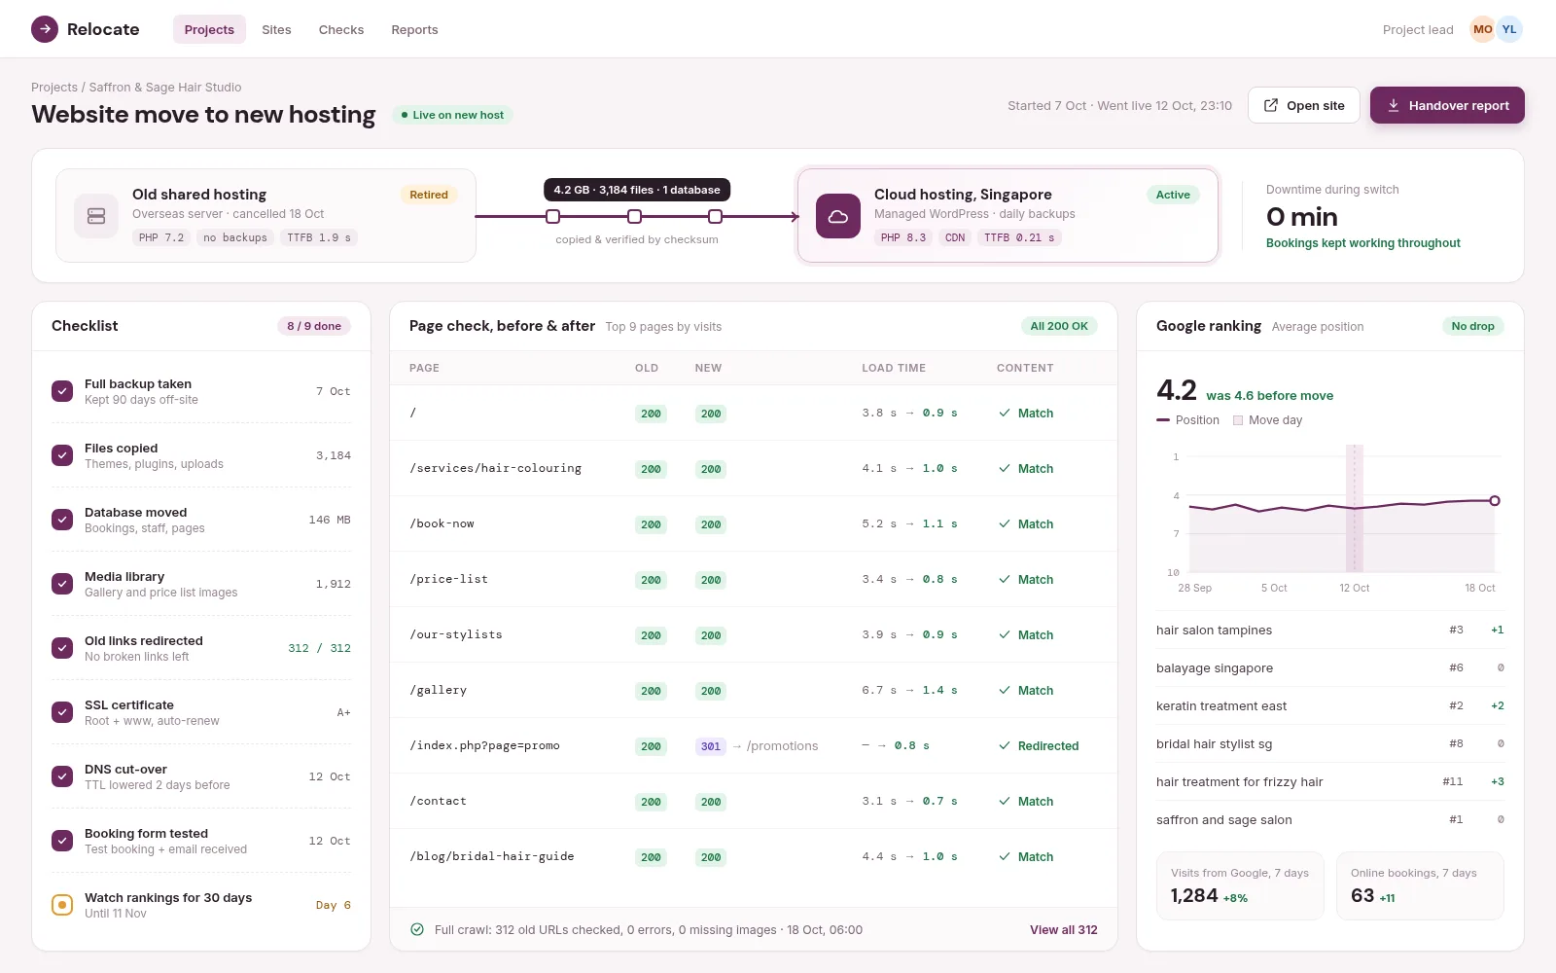
Task: Toggle the DNS cut-over checkbox
Action: coord(62,776)
